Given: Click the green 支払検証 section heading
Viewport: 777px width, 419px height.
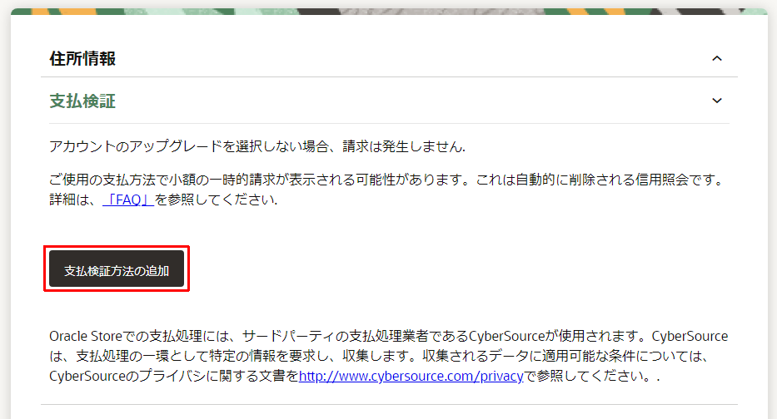Looking at the screenshot, I should pyautogui.click(x=82, y=101).
